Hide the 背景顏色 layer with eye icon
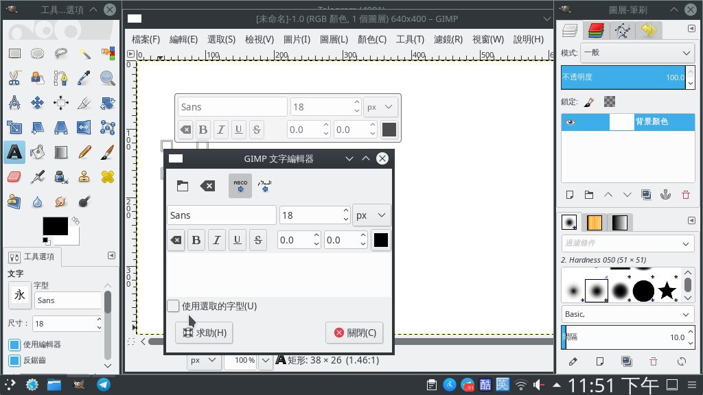 point(571,122)
